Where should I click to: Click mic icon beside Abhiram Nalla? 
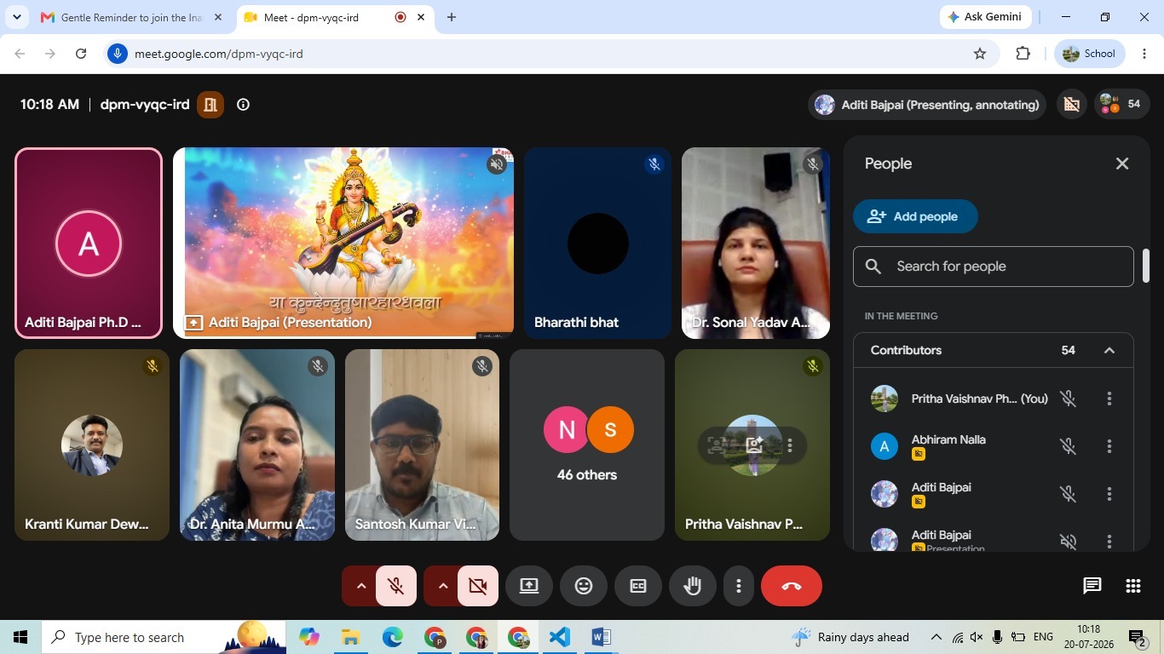[x=1067, y=446]
